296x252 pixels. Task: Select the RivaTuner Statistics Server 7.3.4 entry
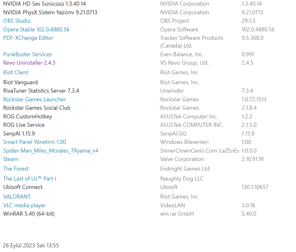coord(41,91)
